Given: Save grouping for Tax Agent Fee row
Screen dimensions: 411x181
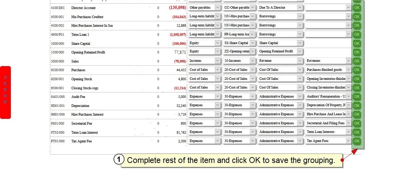Looking at the screenshot, I should click(x=357, y=141).
